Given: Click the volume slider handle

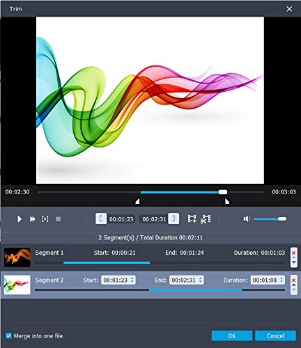Looking at the screenshot, I should (x=282, y=219).
